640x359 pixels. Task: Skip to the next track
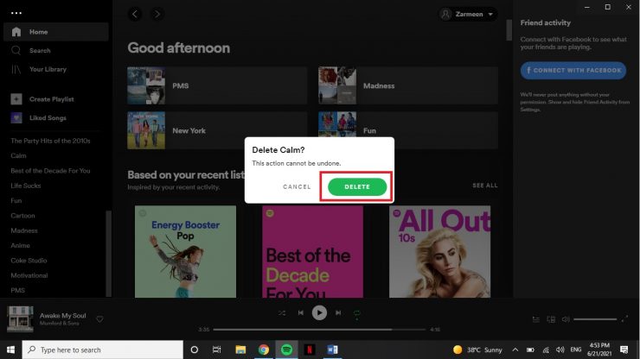(338, 313)
